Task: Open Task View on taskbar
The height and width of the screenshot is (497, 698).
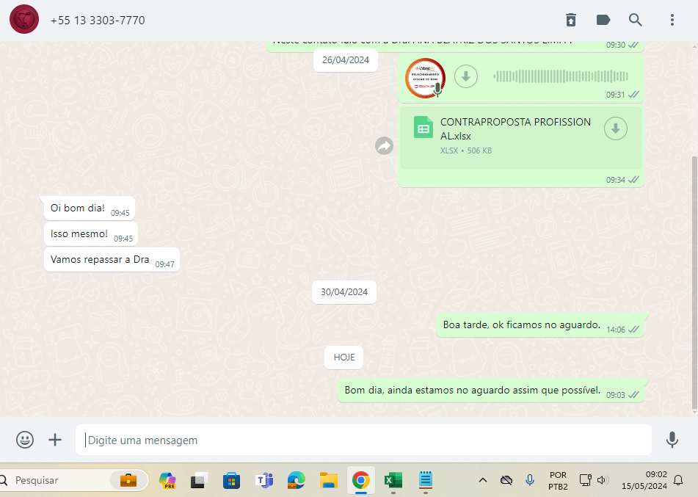Action: point(200,480)
